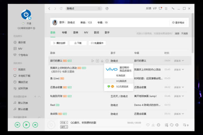Click the 播放全部 button

point(59,43)
